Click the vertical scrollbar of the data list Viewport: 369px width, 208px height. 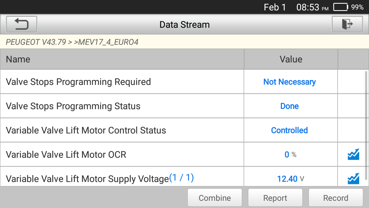point(367,125)
